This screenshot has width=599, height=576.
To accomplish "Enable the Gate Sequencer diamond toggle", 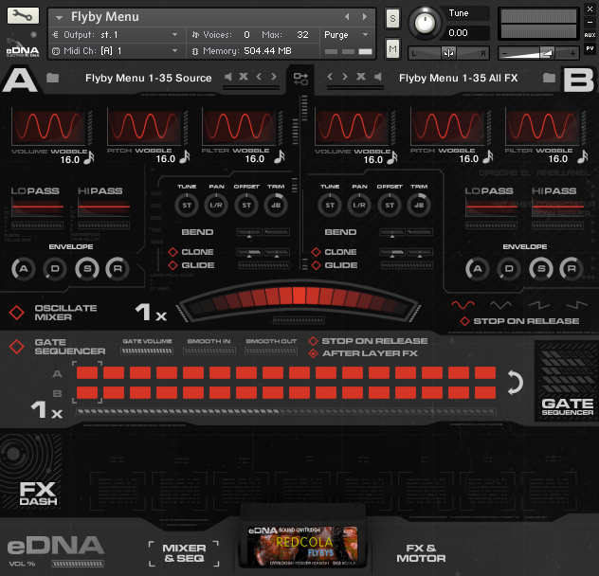I will coord(17,347).
